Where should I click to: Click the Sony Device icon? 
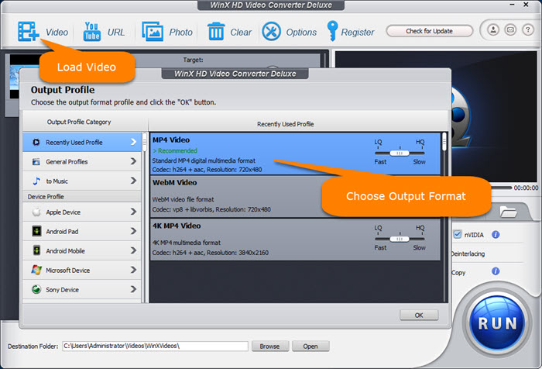pos(36,289)
